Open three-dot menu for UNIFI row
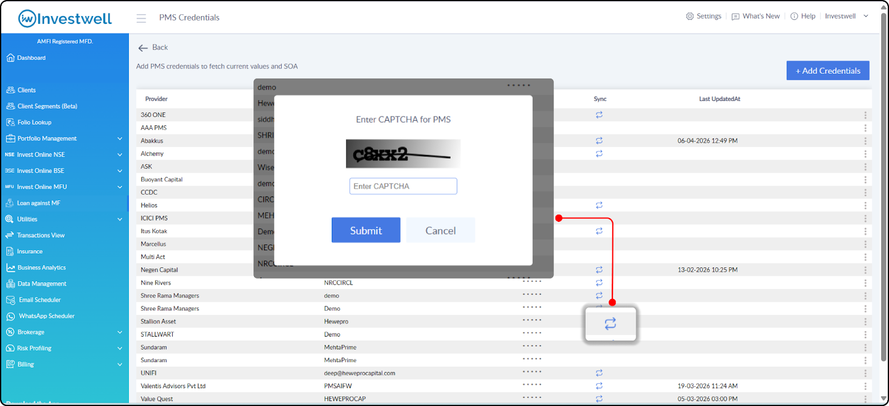 tap(865, 373)
